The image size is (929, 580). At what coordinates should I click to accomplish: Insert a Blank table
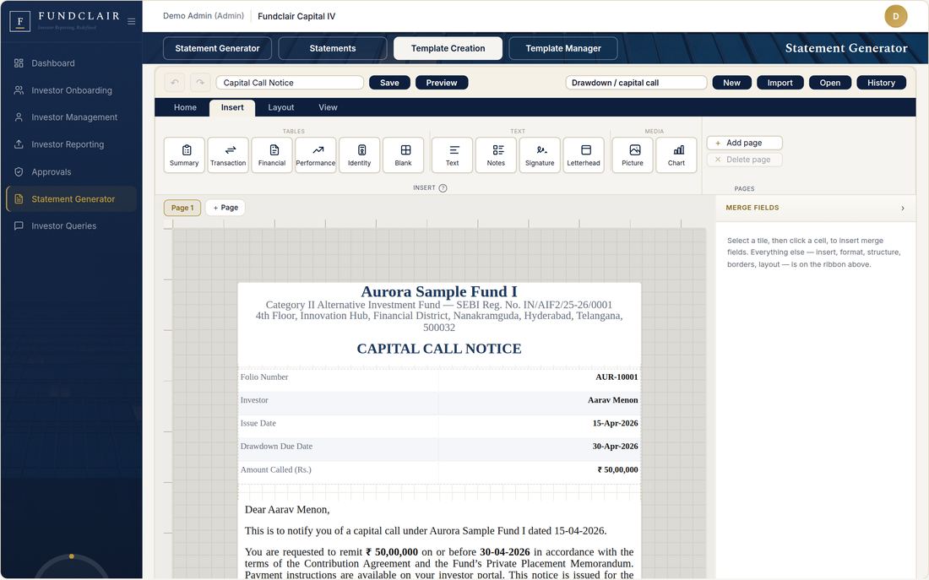[x=404, y=155]
